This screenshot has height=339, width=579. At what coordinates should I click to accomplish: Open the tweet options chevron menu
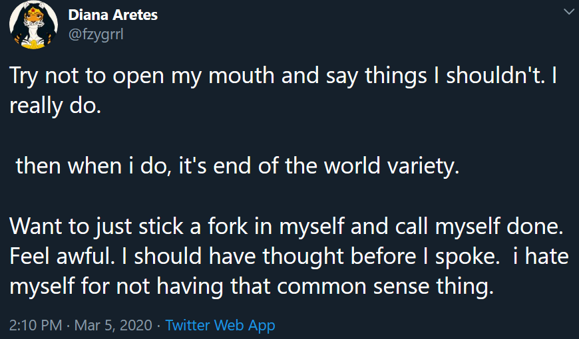[x=569, y=11]
